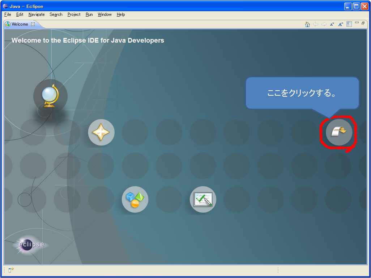Viewport: 371px width, 278px height.
Task: Open the Overview globe icon
Action: point(50,96)
